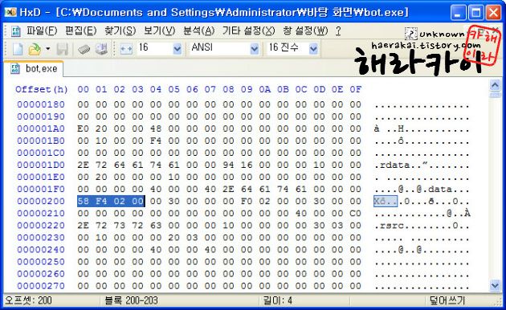Open the bytes-per-row dropdown showing 16
Image resolution: width=506 pixels, height=310 pixels.
(178, 49)
